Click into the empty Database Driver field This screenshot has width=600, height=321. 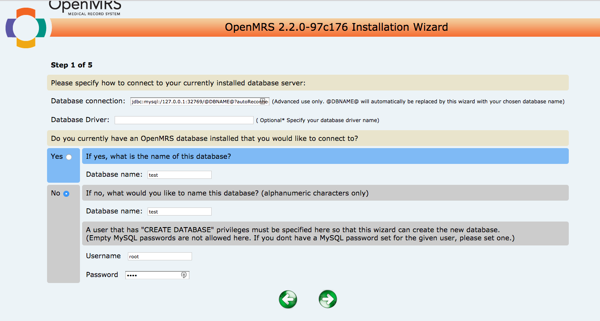[x=184, y=120]
